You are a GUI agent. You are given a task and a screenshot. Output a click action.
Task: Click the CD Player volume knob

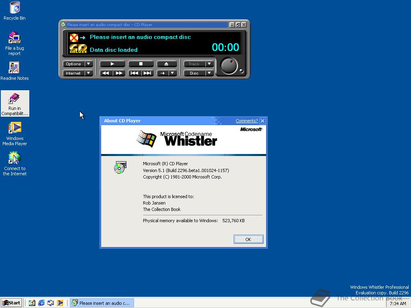(229, 66)
